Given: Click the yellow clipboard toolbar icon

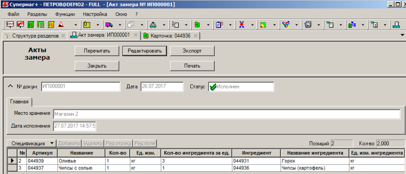Looking at the screenshot, I should pos(87,25).
